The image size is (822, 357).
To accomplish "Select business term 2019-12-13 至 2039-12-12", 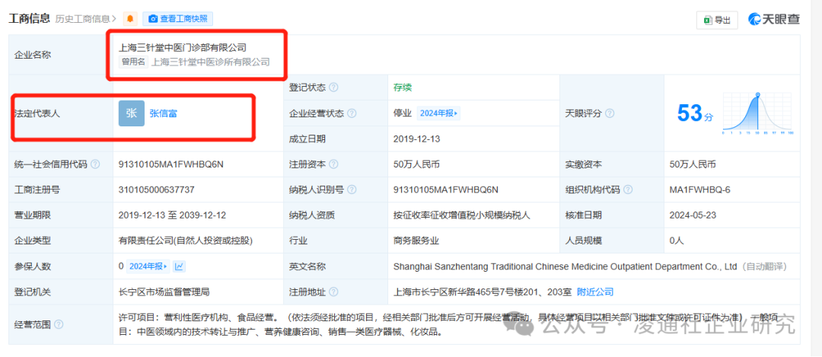I will click(x=173, y=215).
